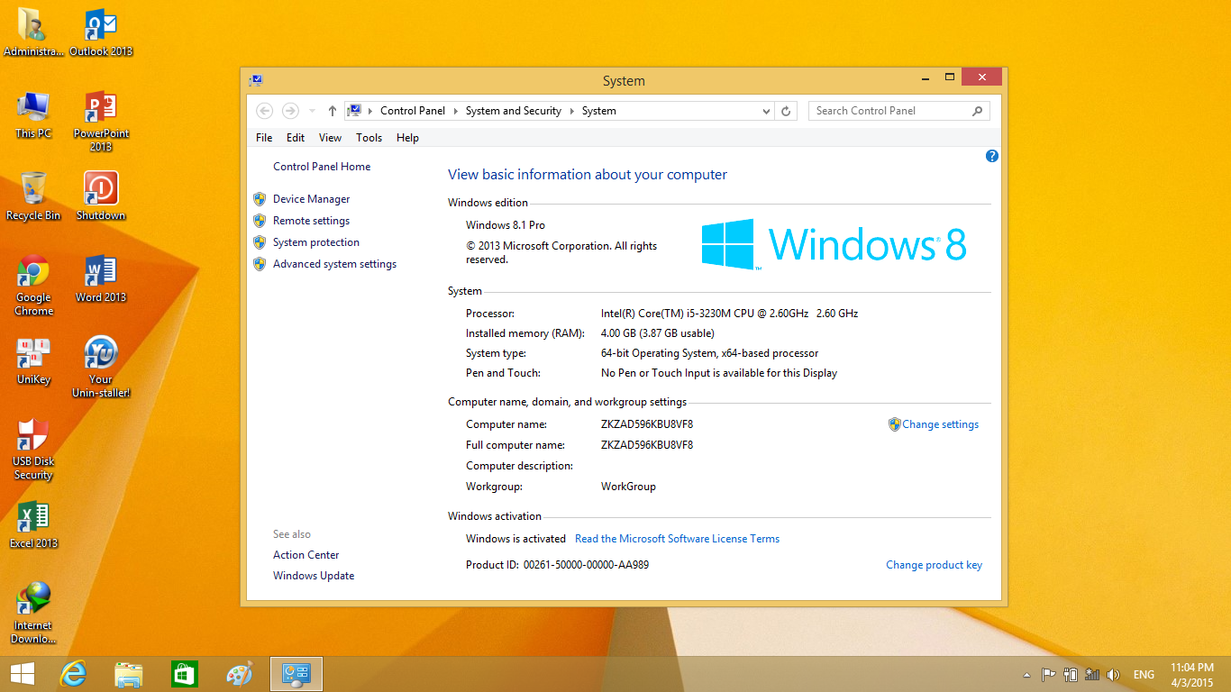Click the Shutdown desktop shortcut
This screenshot has width=1231, height=692.
tap(101, 196)
